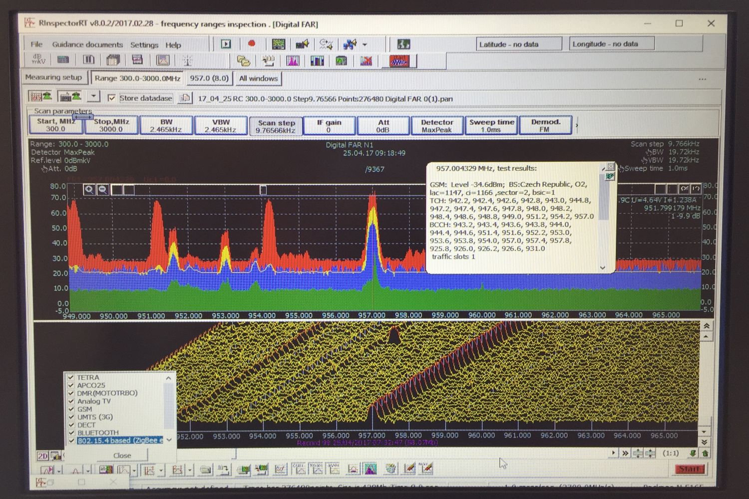Zoom in on the spectrum graph
Screen dimensions: 749x499
(x=89, y=189)
